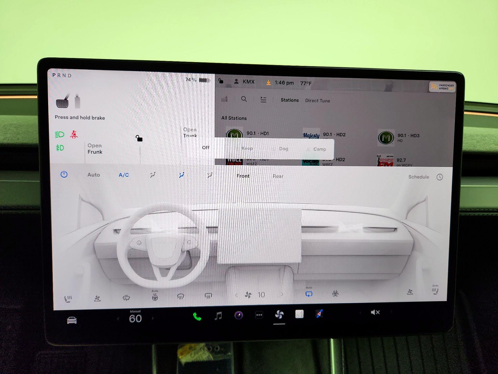Toggle steering wheel heat Auto icon
The height and width of the screenshot is (374, 498).
(155, 296)
